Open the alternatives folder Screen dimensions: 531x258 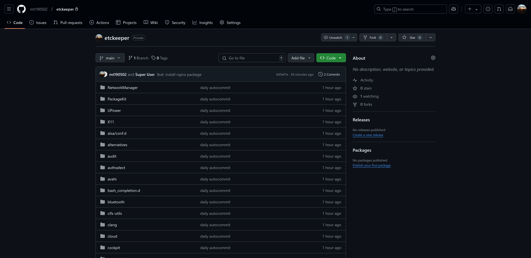tap(117, 145)
